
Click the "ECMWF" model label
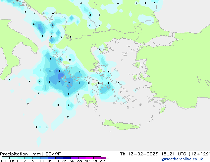[x=53, y=154]
